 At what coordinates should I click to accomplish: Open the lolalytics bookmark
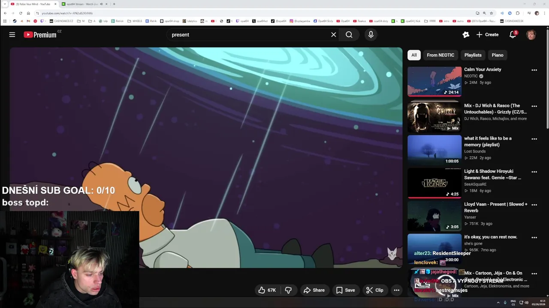190,21
